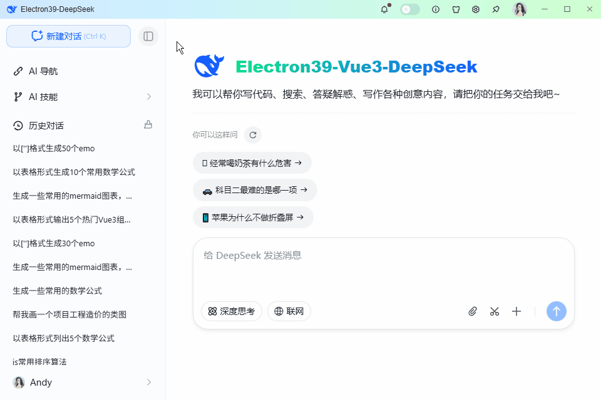Open the settings gear in title bar
Screen dimensions: 601x400
click(476, 9)
